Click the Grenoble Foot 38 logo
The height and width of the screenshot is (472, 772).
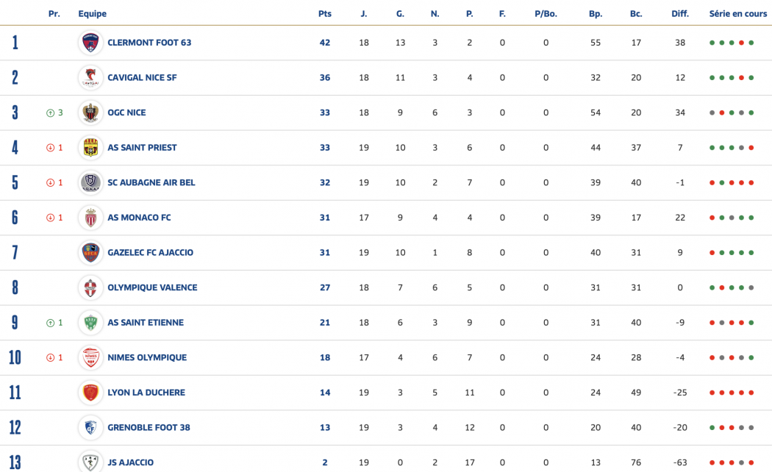point(91,428)
